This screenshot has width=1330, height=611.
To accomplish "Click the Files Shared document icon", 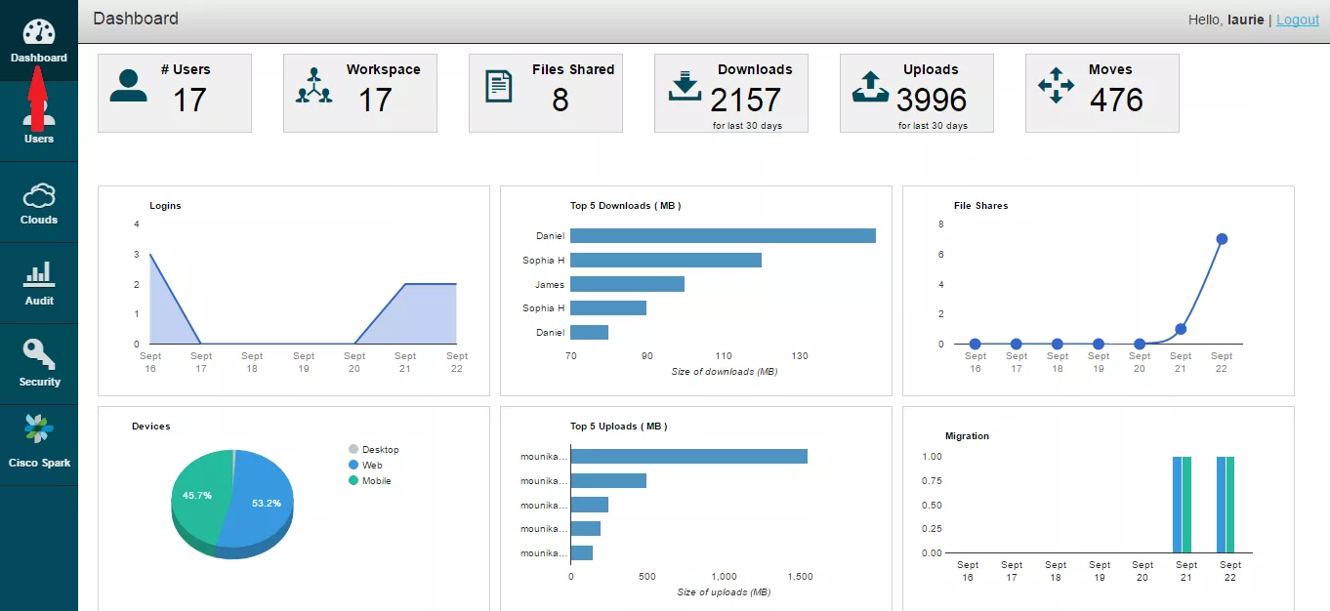I will coord(499,86).
